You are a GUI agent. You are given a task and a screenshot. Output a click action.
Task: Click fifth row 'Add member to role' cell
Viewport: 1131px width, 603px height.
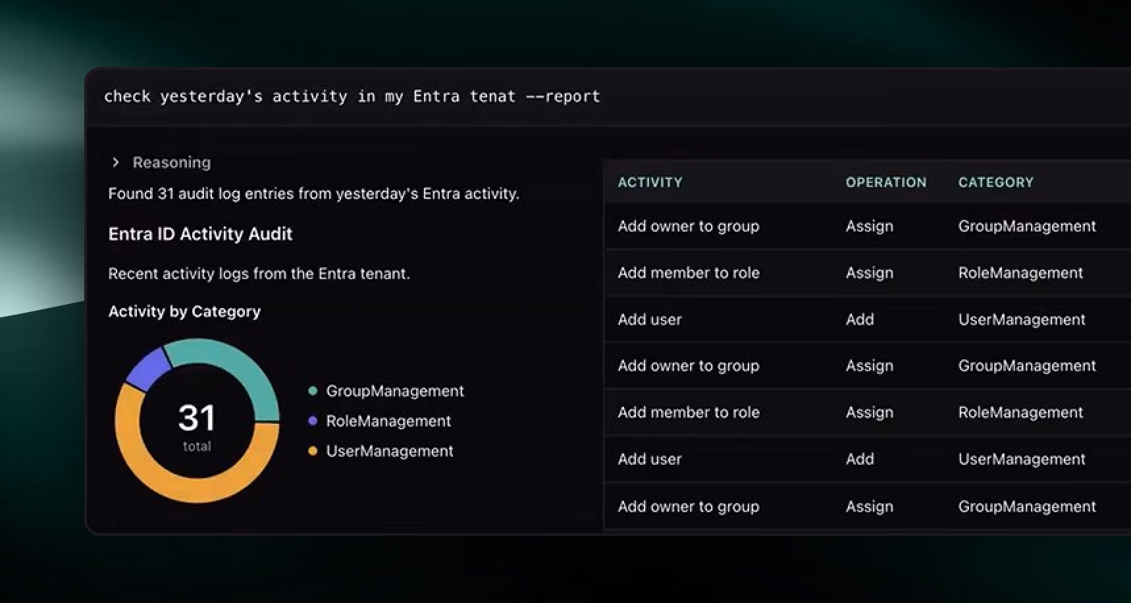[x=689, y=412]
